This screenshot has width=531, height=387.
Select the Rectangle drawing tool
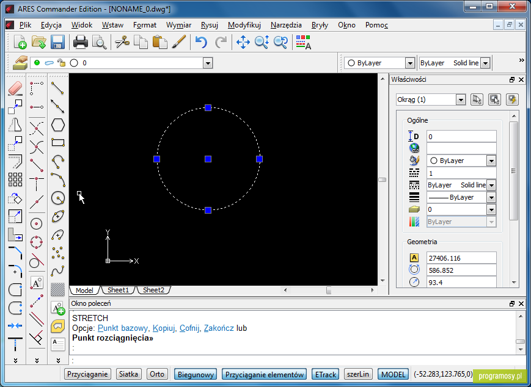[58, 142]
